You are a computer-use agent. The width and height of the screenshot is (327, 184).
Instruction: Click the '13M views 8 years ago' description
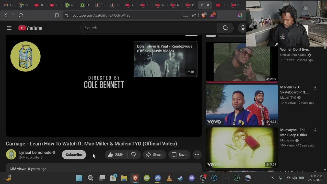(x=28, y=169)
